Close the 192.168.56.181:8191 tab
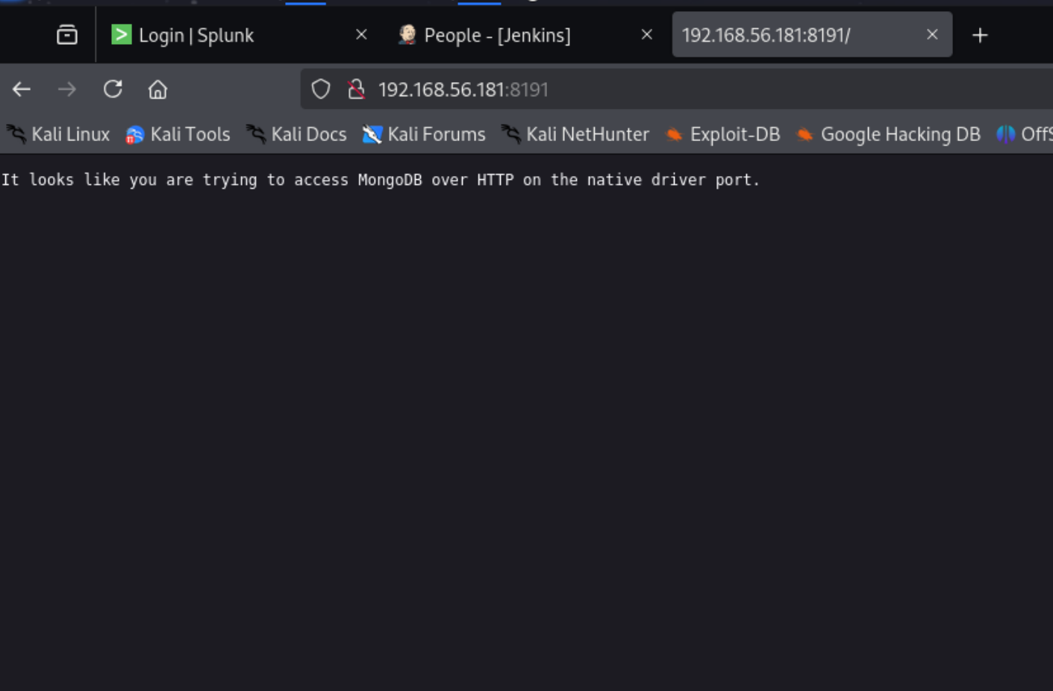This screenshot has width=1053, height=691. pyautogui.click(x=932, y=35)
